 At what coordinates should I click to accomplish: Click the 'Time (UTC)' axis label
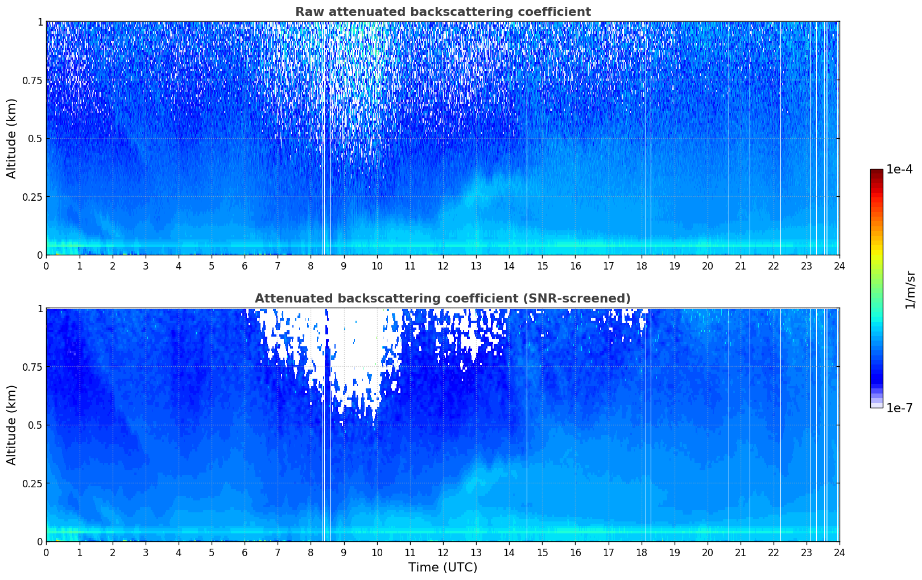[x=443, y=567]
